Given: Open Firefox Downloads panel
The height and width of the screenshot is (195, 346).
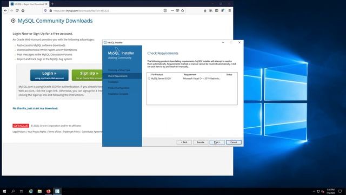Looking at the screenshot, I should [x=205, y=10].
